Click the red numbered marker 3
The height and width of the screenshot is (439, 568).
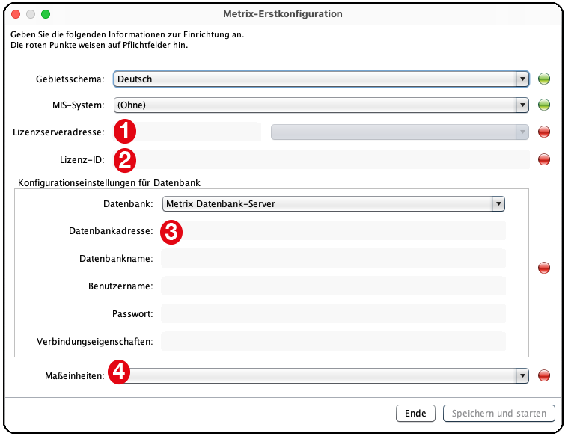point(171,231)
